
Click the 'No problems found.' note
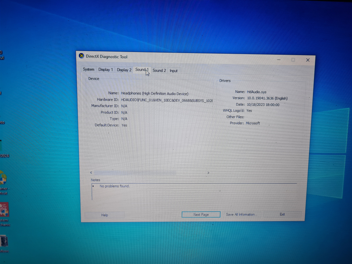click(x=115, y=186)
